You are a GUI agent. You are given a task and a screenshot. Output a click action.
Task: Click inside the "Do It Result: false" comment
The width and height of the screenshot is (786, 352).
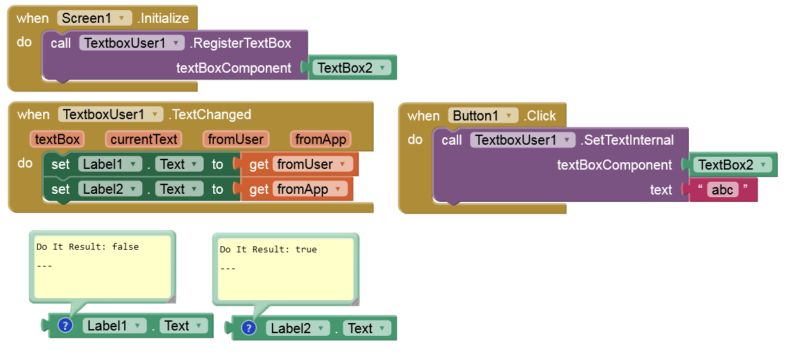(x=103, y=266)
